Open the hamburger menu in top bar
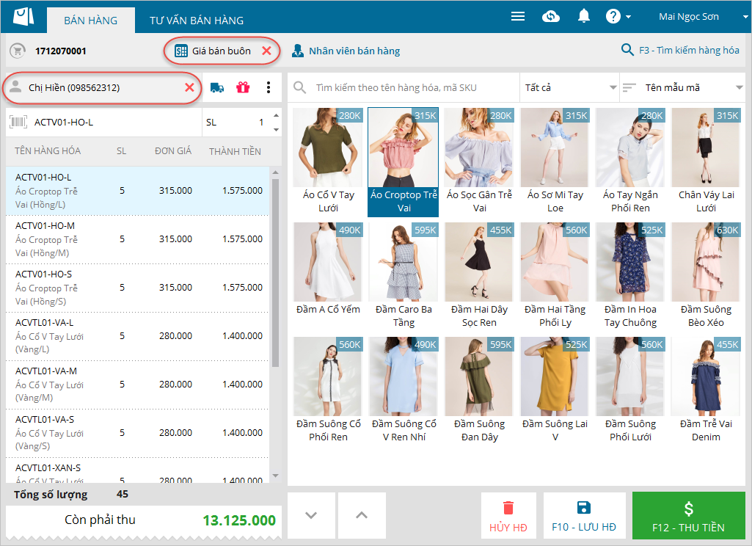 518,16
